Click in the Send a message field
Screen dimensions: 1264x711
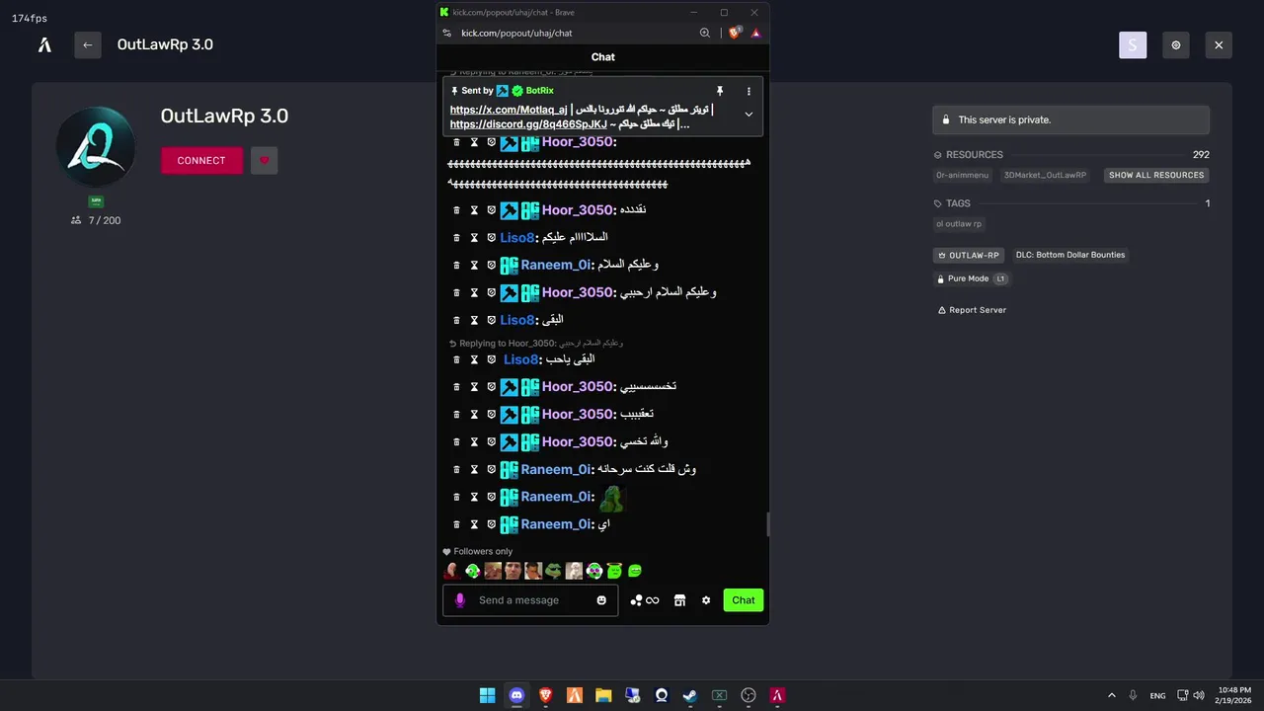click(530, 600)
